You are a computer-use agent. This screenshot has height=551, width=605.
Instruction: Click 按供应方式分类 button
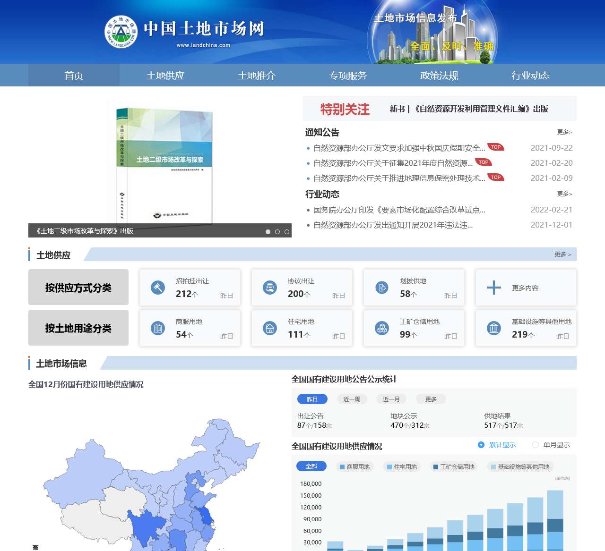78,287
